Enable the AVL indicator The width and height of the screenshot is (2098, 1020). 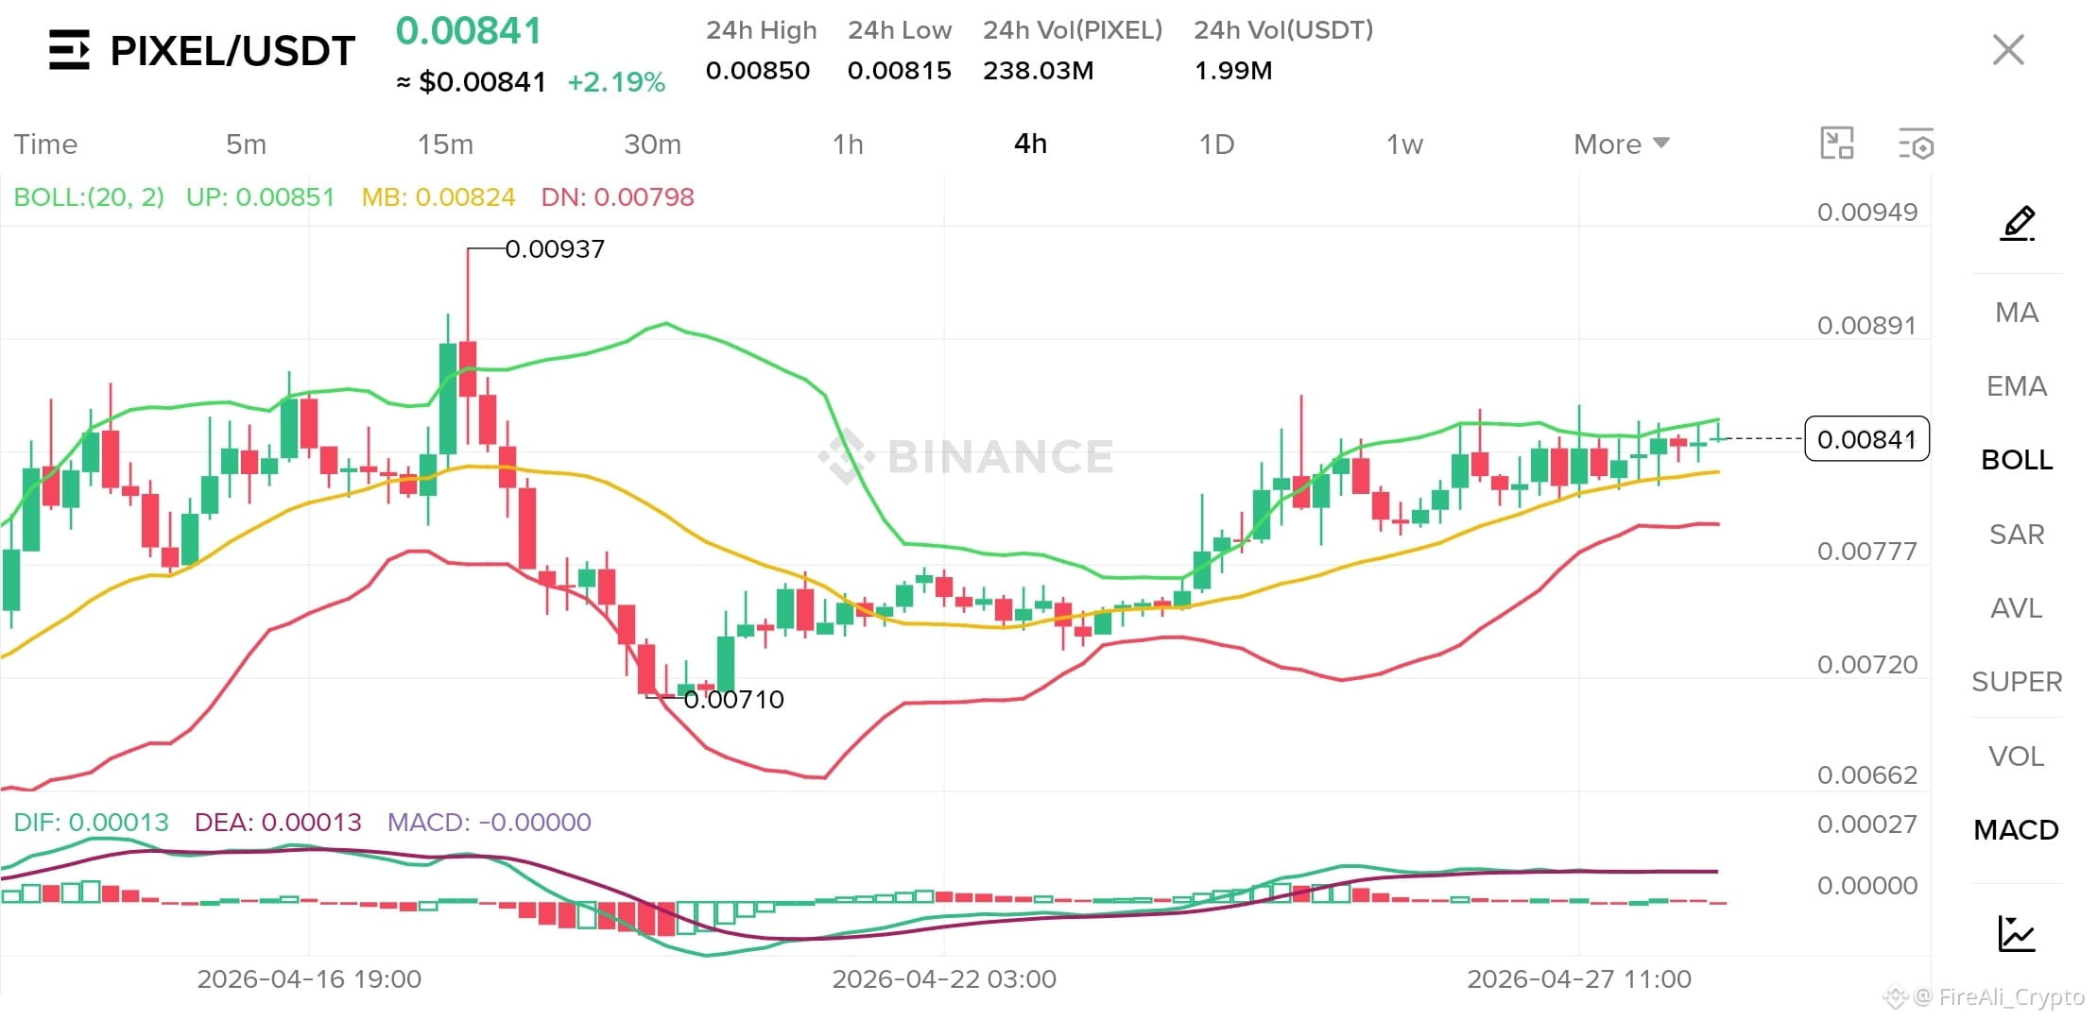pyautogui.click(x=2017, y=607)
